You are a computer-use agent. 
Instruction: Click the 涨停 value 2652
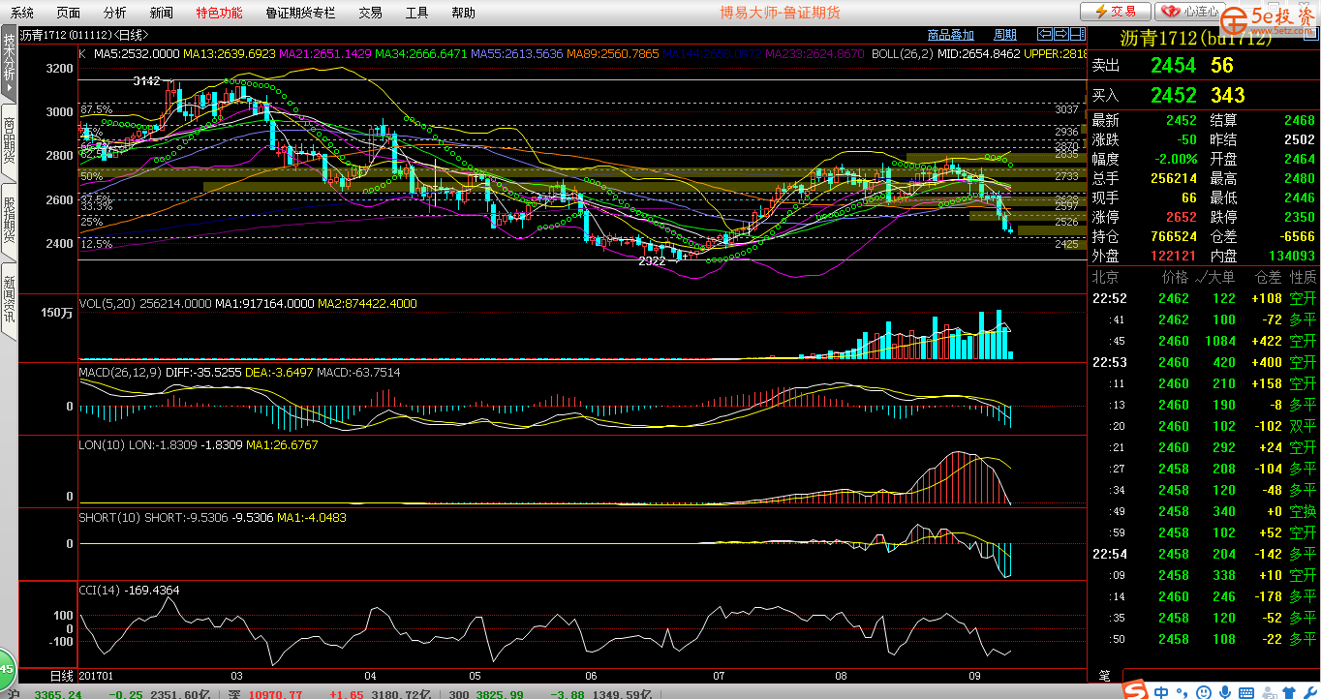pos(1181,218)
